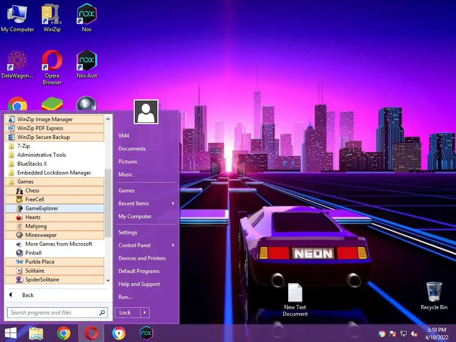Expand the BlueStacks X folder
456x342 pixels.
[x=54, y=164]
